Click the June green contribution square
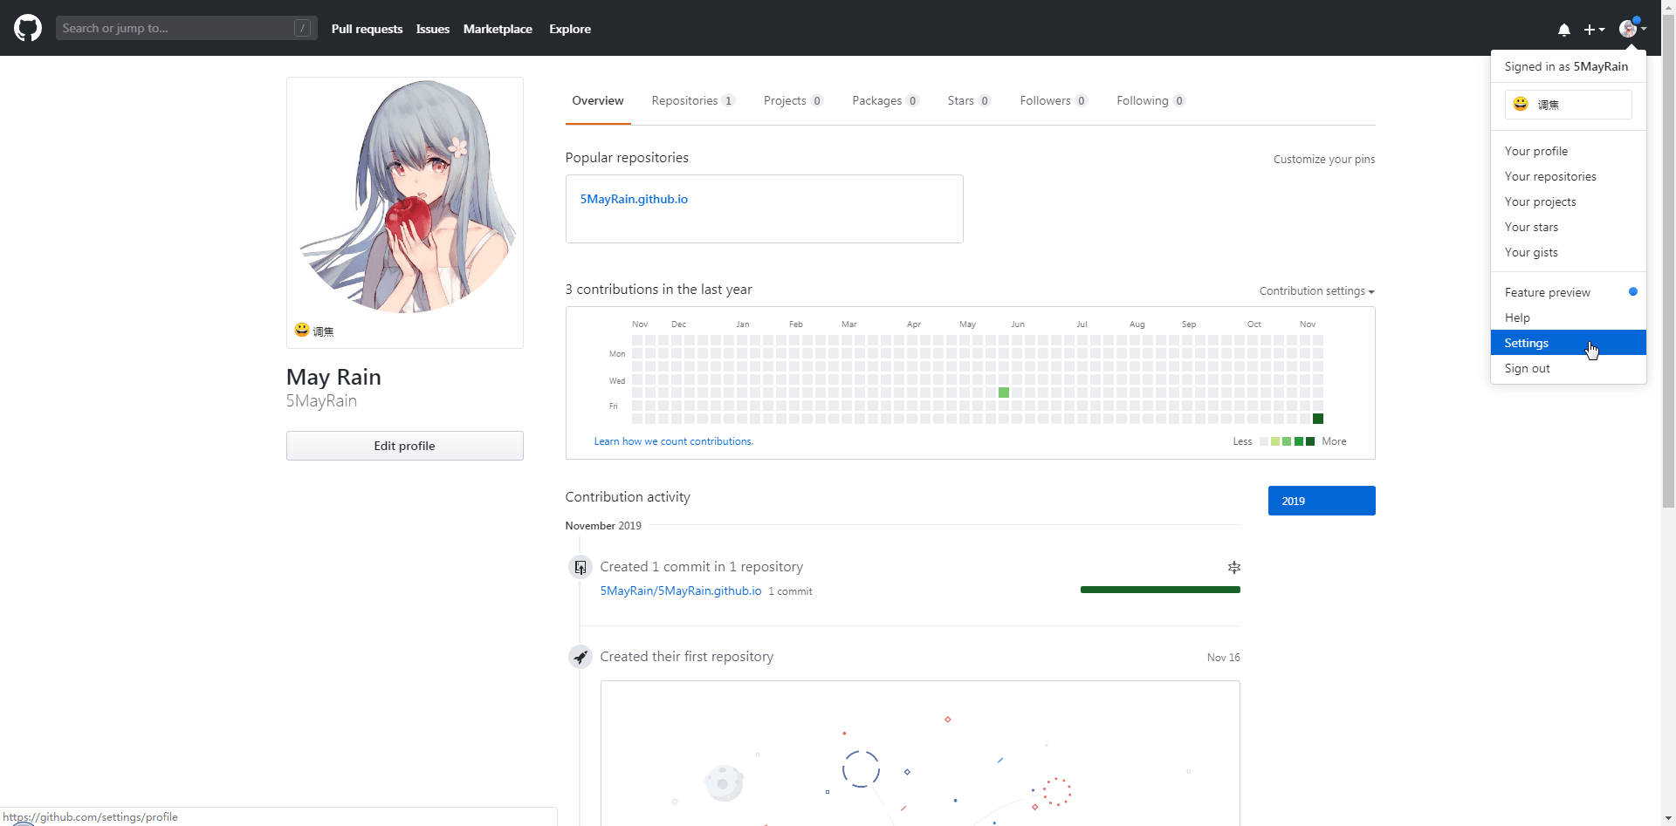The image size is (1676, 826). [x=1004, y=393]
